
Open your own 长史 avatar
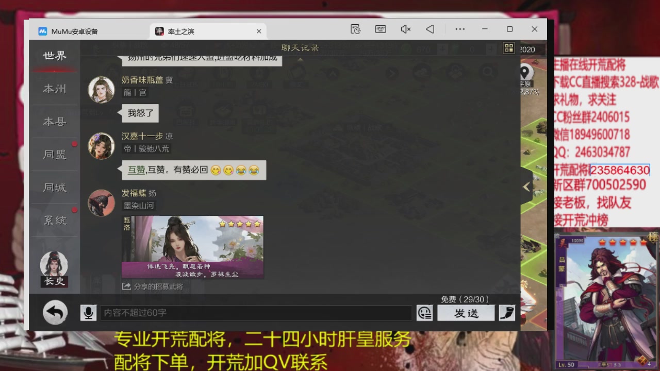(54, 269)
